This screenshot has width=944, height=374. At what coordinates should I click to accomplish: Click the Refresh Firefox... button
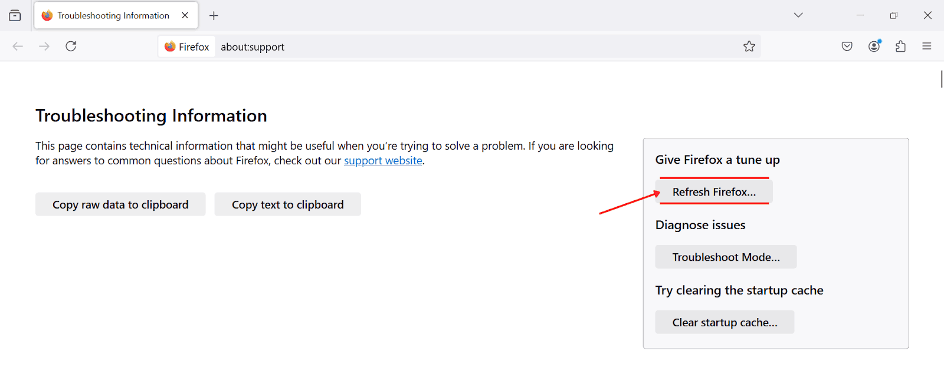click(714, 192)
